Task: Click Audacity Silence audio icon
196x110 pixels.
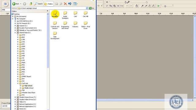Action: (x=122, y=6)
